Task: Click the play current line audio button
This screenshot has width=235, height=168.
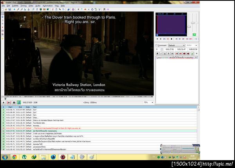Action: point(168,39)
